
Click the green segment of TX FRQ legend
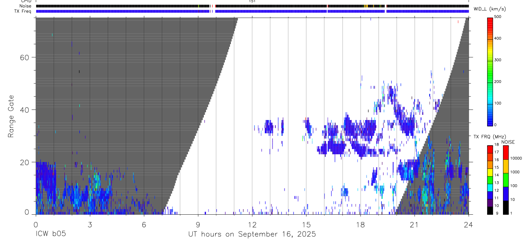point(490,180)
